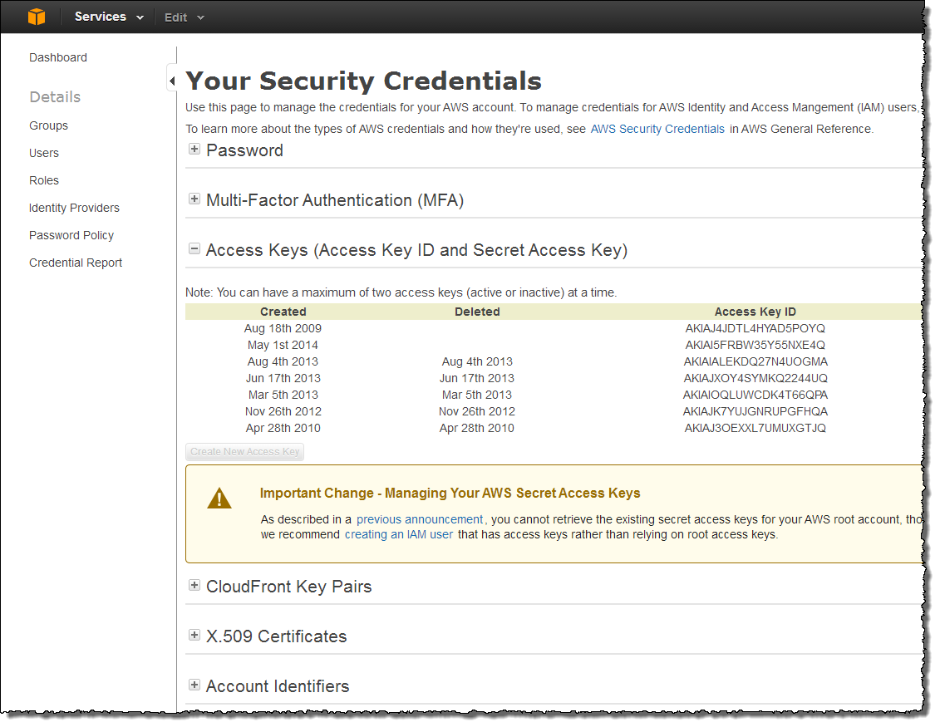Expand the Multi-Factor Authentication (MFA) section
This screenshot has height=727, width=940.
(194, 199)
